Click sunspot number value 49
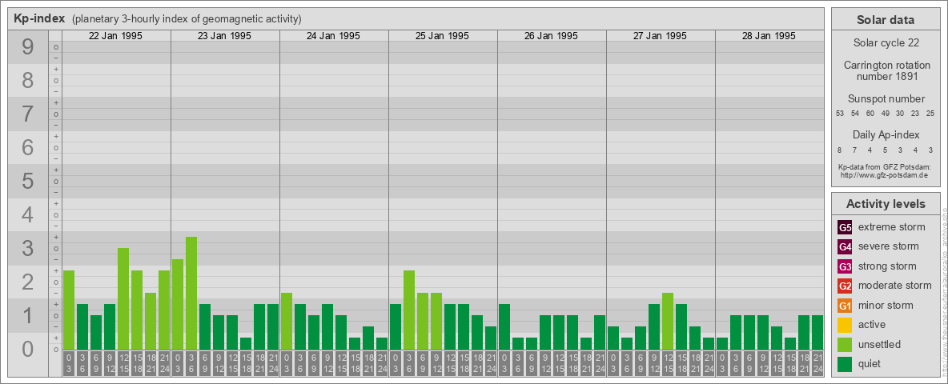The image size is (948, 384). click(x=885, y=114)
